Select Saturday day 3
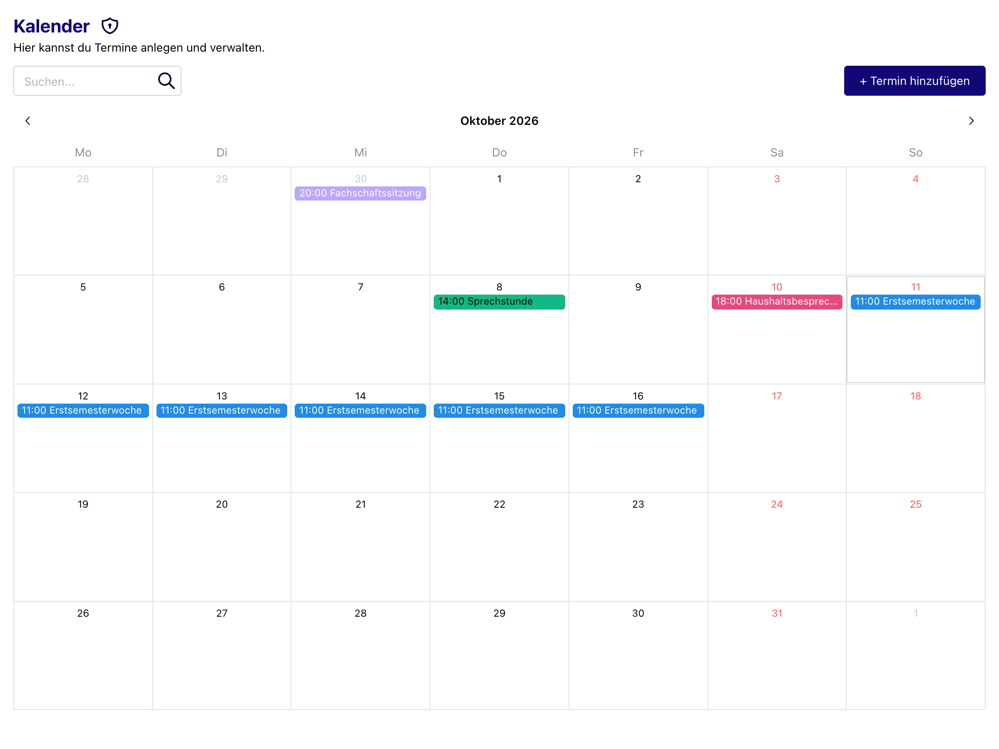Screen dimensions: 999x749 776,221
